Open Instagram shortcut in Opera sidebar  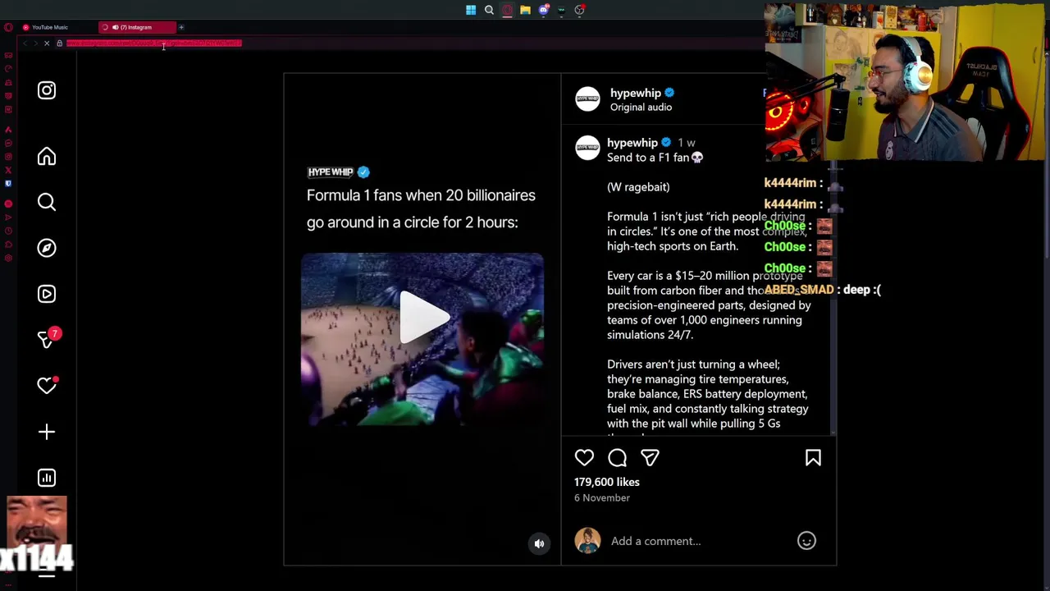pyautogui.click(x=8, y=156)
